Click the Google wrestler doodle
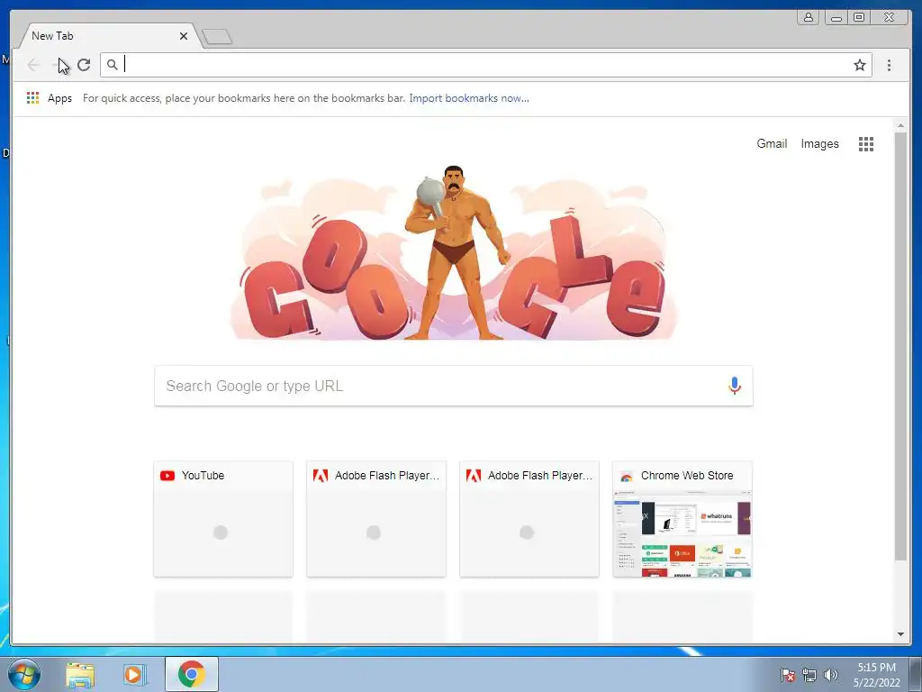The width and height of the screenshot is (922, 692). click(x=453, y=253)
